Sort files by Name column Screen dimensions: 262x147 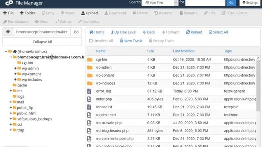point(101,51)
